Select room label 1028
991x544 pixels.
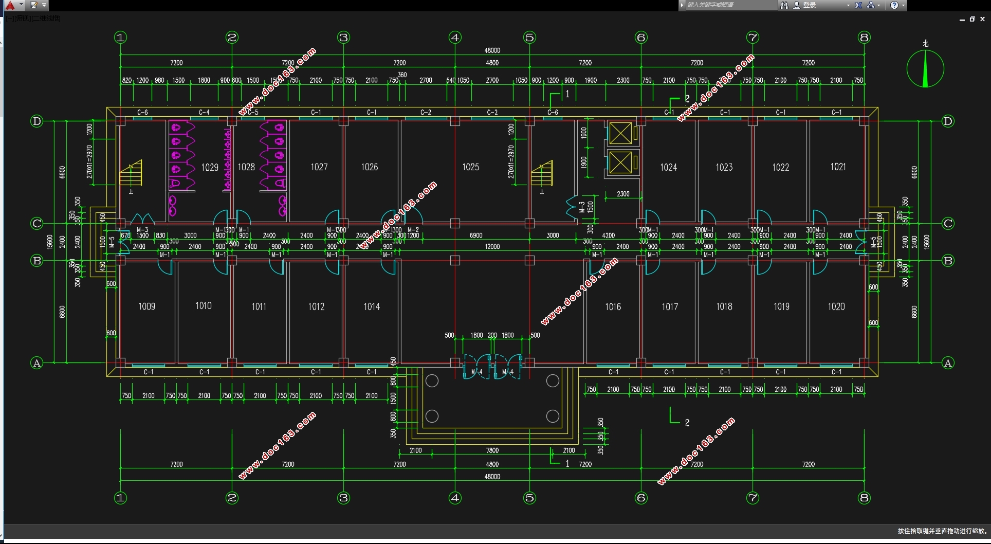click(x=246, y=167)
